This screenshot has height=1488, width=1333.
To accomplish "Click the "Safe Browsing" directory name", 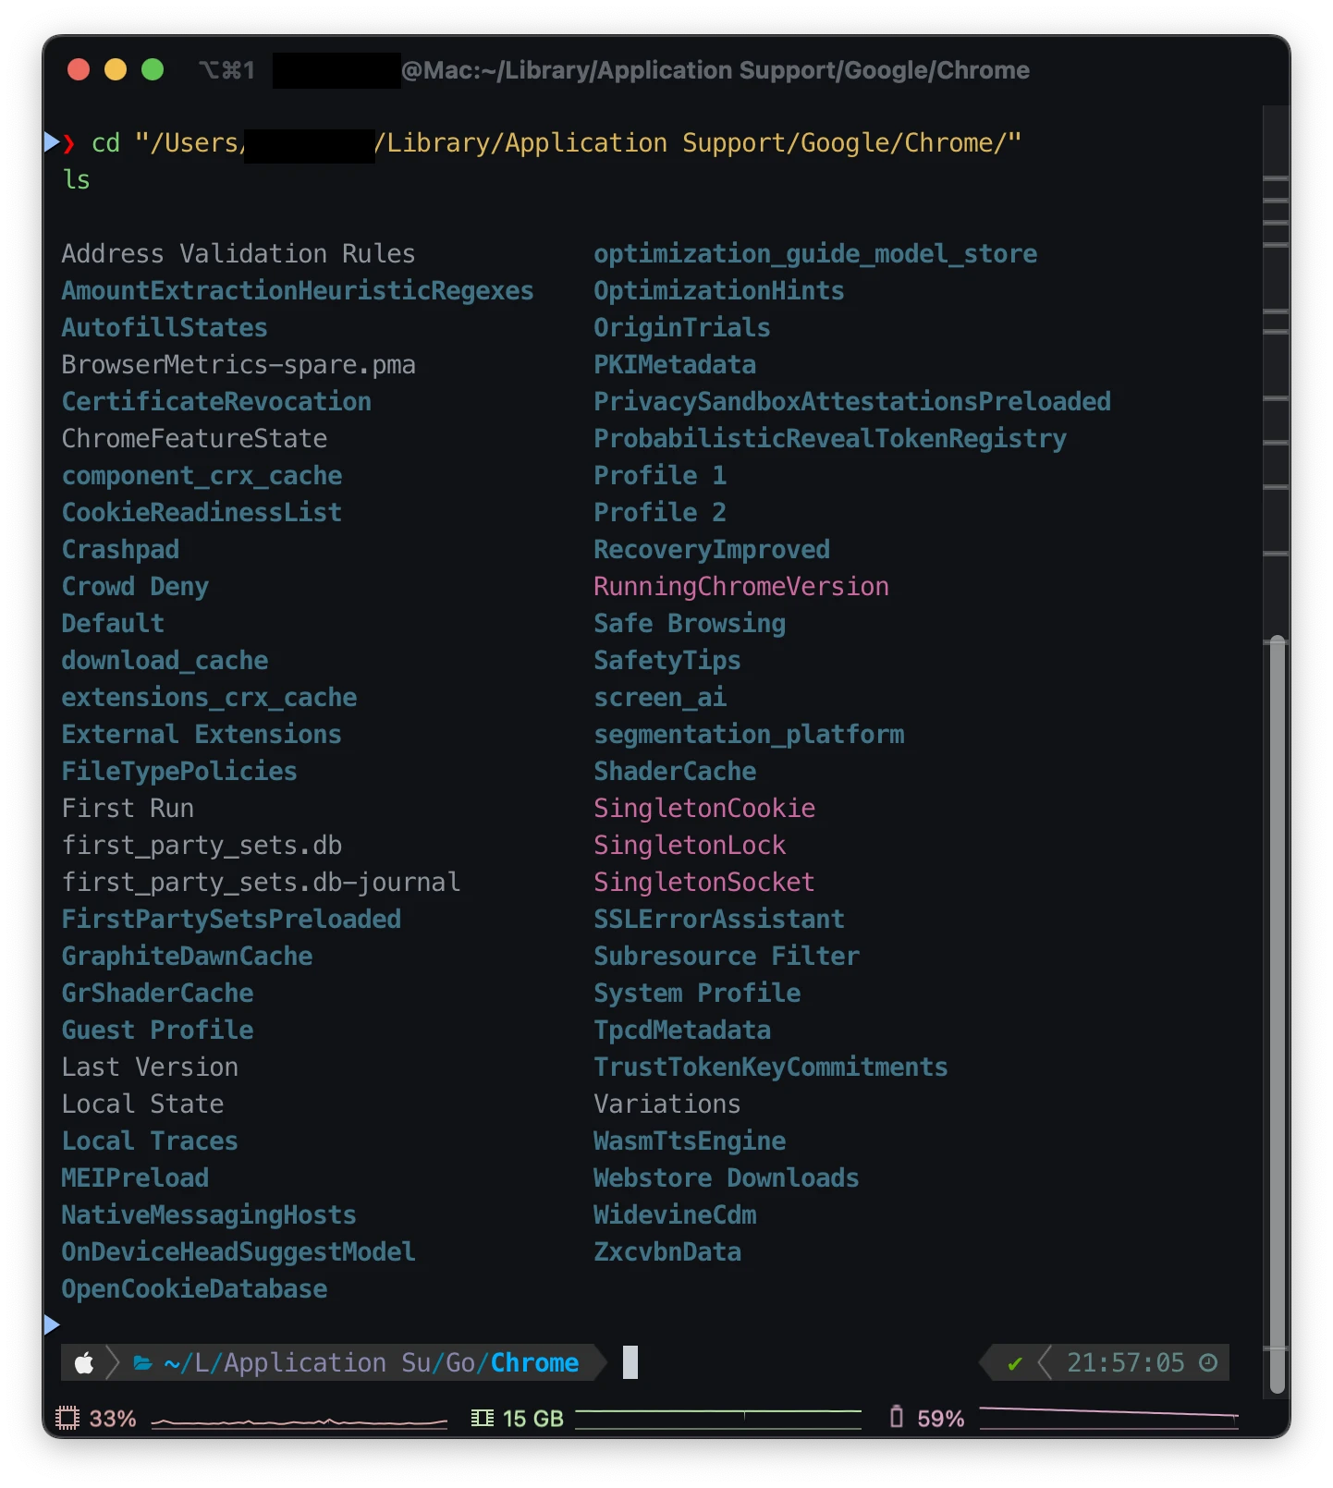I will [x=690, y=624].
